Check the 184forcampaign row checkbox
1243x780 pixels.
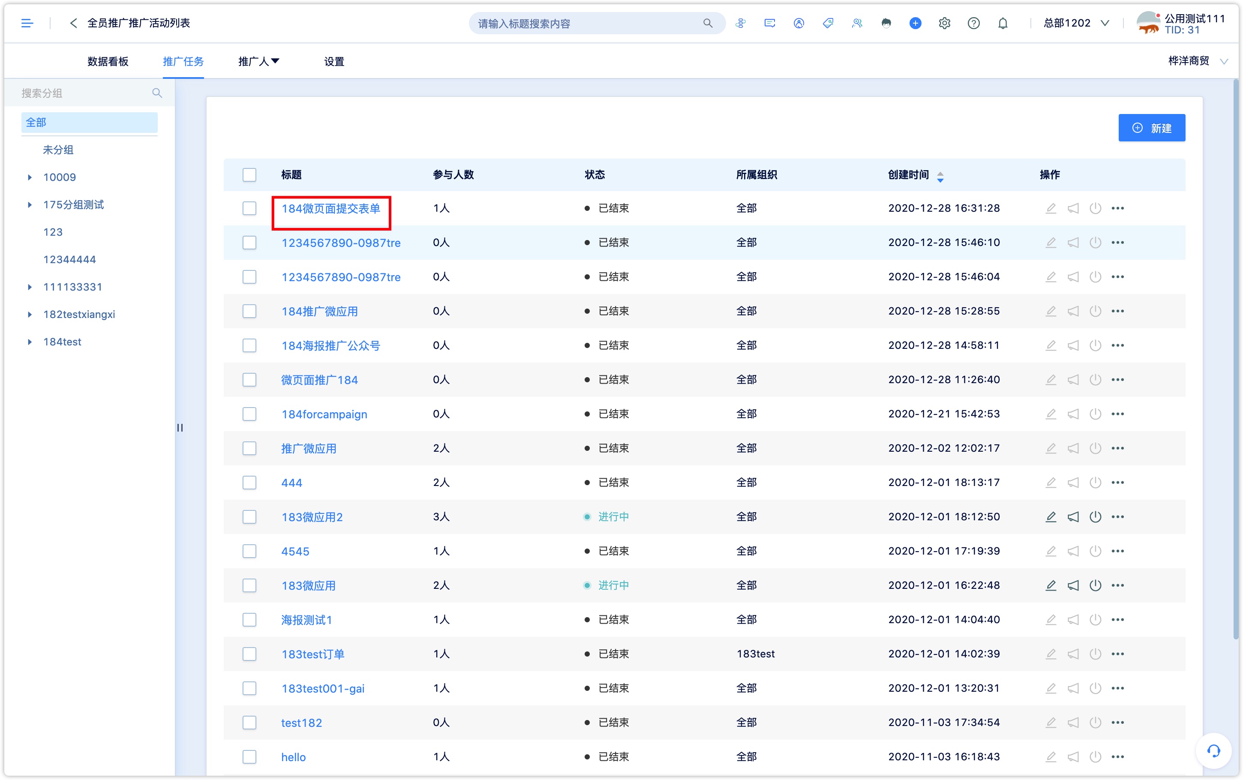coord(249,414)
